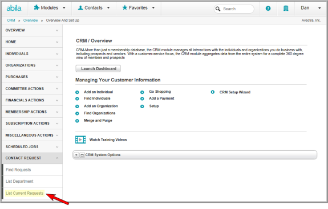Viewport: 328px width, 209px height.
Task: Open the Contacts dropdown arrow
Action: click(108, 8)
